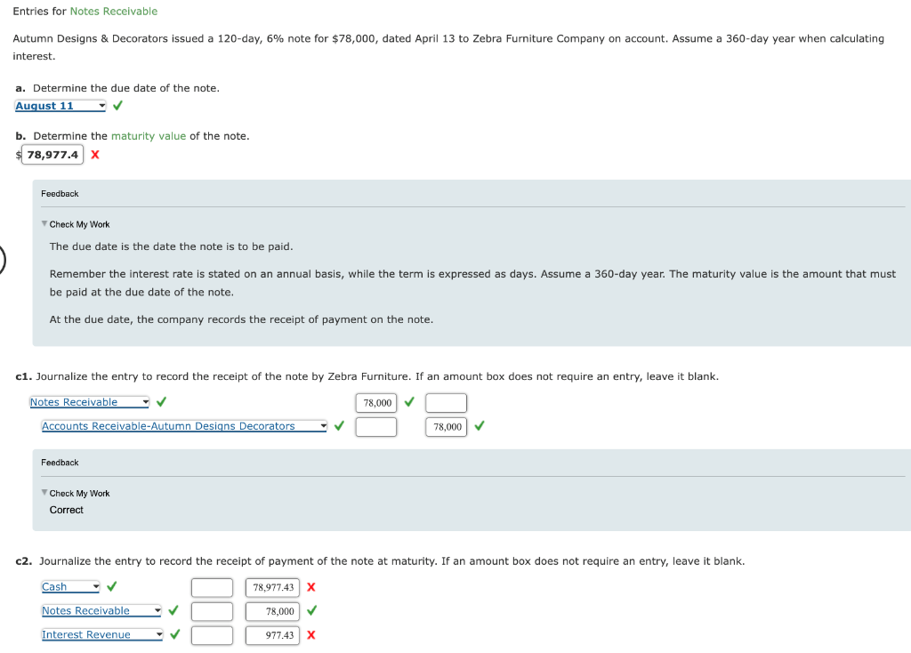Screen dimensions: 911x653
Task: Click the checkmark beside Notes Receivable in c1
Action: (x=160, y=401)
